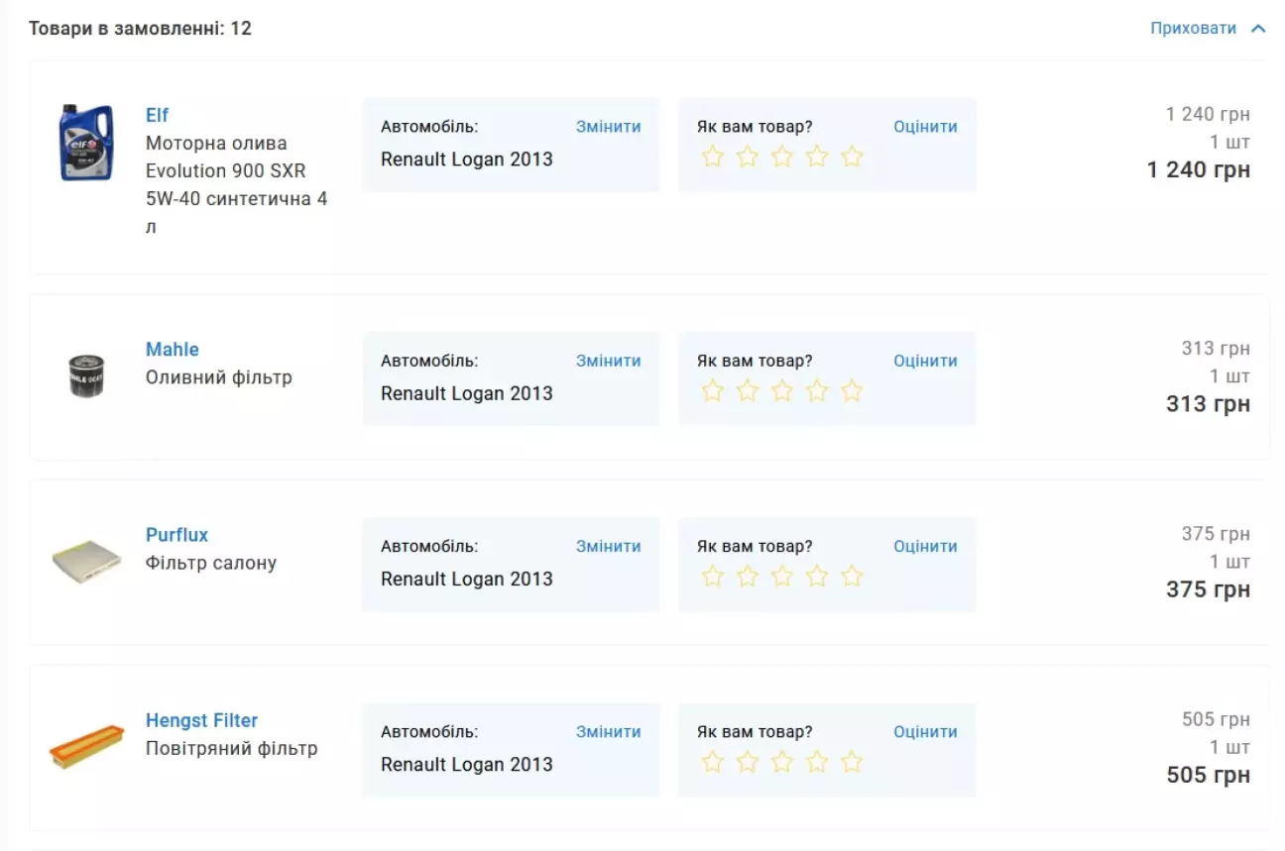Image resolution: width=1285 pixels, height=851 pixels.
Task: Collapse order items with Приховати chevron
Action: pos(1258,29)
